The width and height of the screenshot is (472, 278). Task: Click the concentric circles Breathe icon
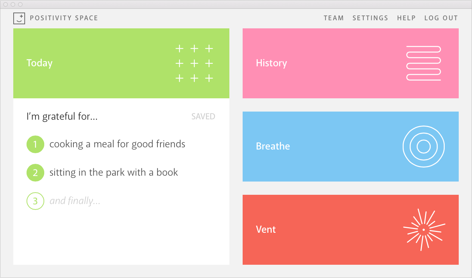pos(423,147)
